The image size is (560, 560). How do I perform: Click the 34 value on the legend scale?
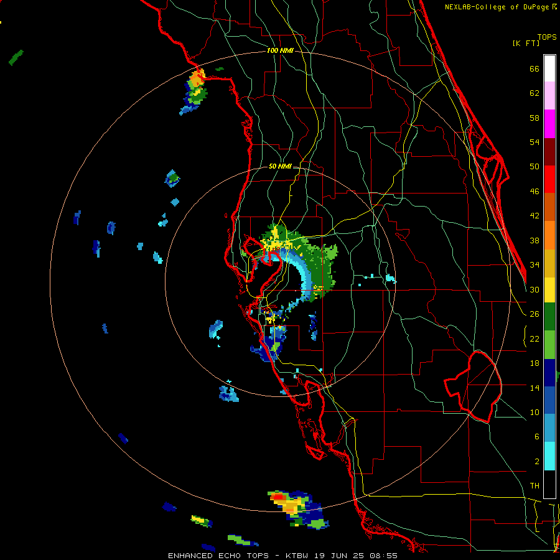coord(534,265)
